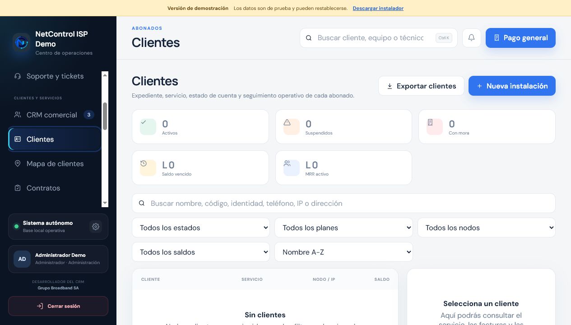Follow the Descargar instalador link

378,8
